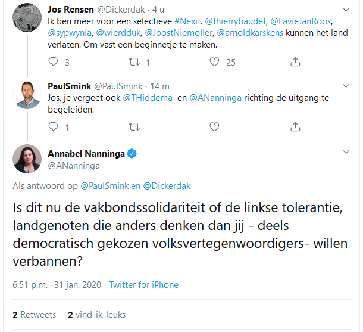Show the 2 Retweets list
Image resolution: width=363 pixels, height=332 pixels.
coord(35,315)
